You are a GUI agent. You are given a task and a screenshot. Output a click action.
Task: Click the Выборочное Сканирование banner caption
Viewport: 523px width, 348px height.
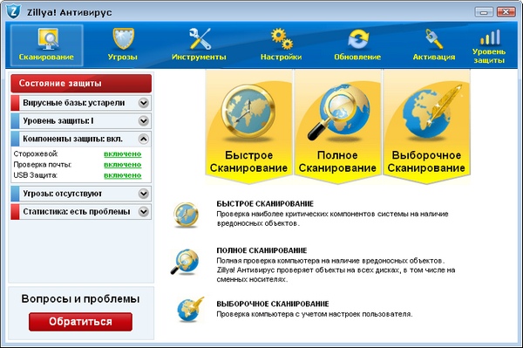(x=426, y=161)
